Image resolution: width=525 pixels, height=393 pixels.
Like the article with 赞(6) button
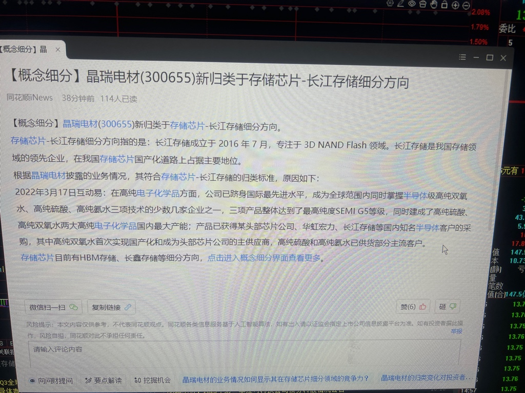[413, 307]
